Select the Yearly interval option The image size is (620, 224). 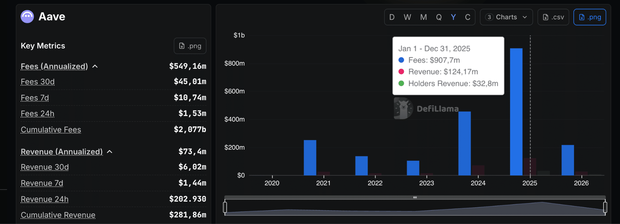pos(453,17)
